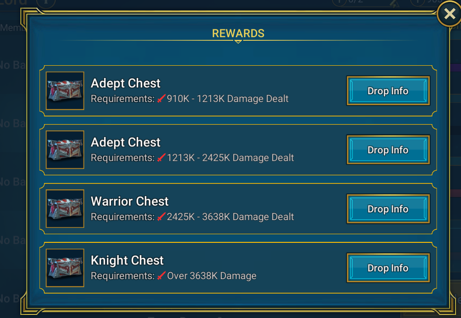This screenshot has height=318, width=461.
Task: Click the Over 3638K Damage requirement text
Action: click(211, 275)
